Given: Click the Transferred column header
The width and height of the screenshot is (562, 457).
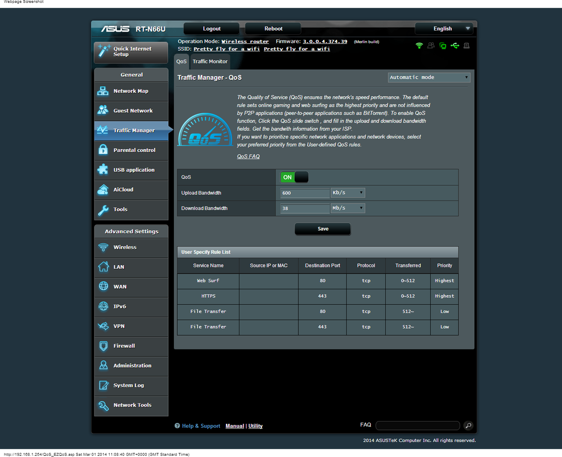Looking at the screenshot, I should [x=408, y=266].
